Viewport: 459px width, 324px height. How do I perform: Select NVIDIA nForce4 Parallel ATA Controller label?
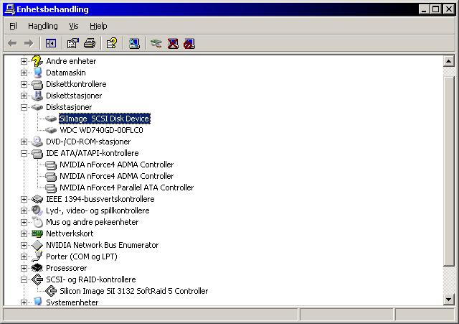[x=126, y=188]
